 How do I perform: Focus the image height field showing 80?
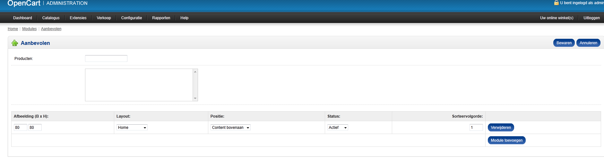coord(35,128)
